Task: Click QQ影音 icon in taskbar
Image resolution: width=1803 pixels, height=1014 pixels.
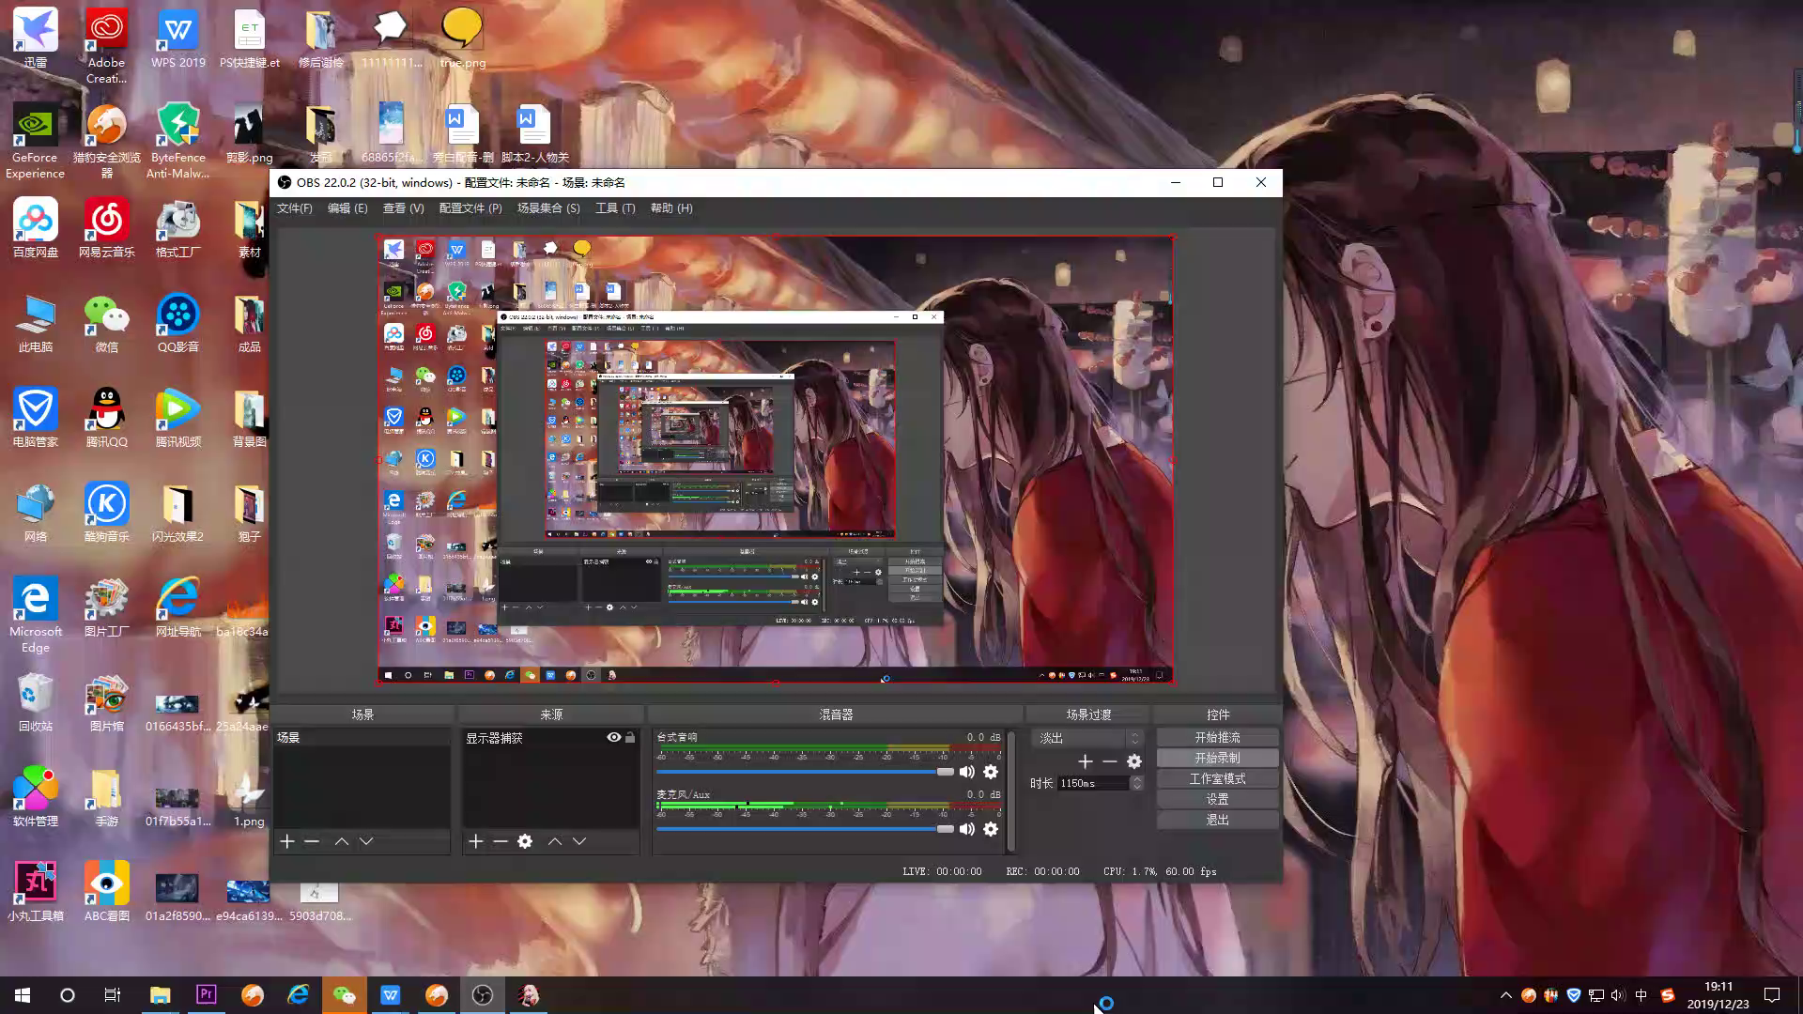Action: (x=177, y=317)
